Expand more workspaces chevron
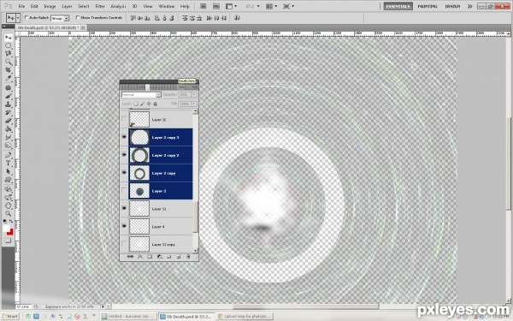 (469, 6)
